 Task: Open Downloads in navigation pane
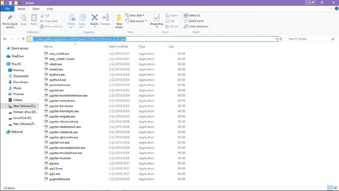pyautogui.click(x=18, y=82)
